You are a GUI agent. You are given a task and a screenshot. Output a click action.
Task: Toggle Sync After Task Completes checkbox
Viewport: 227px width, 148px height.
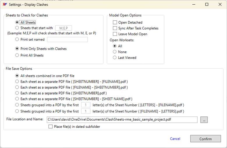[115, 28]
